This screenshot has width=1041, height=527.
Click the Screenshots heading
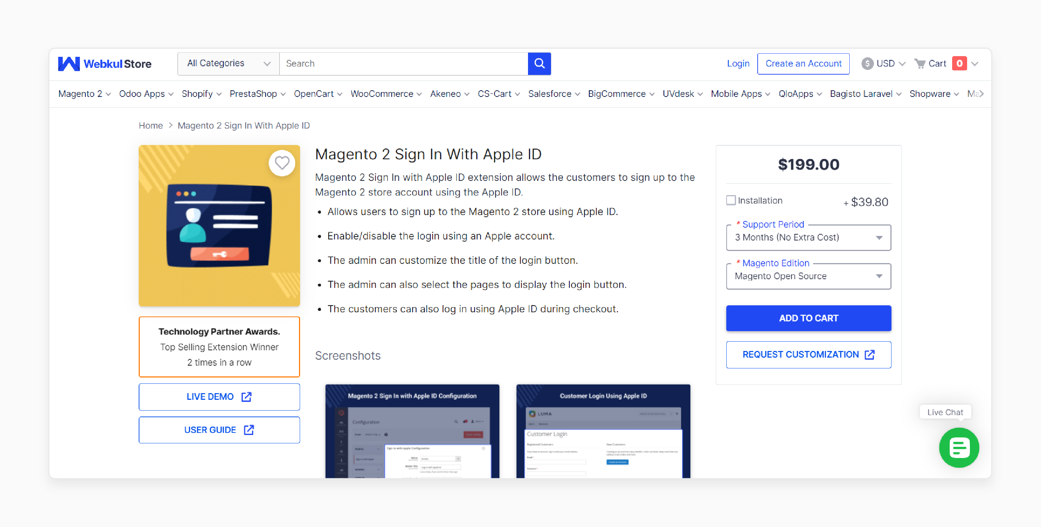pyautogui.click(x=347, y=356)
